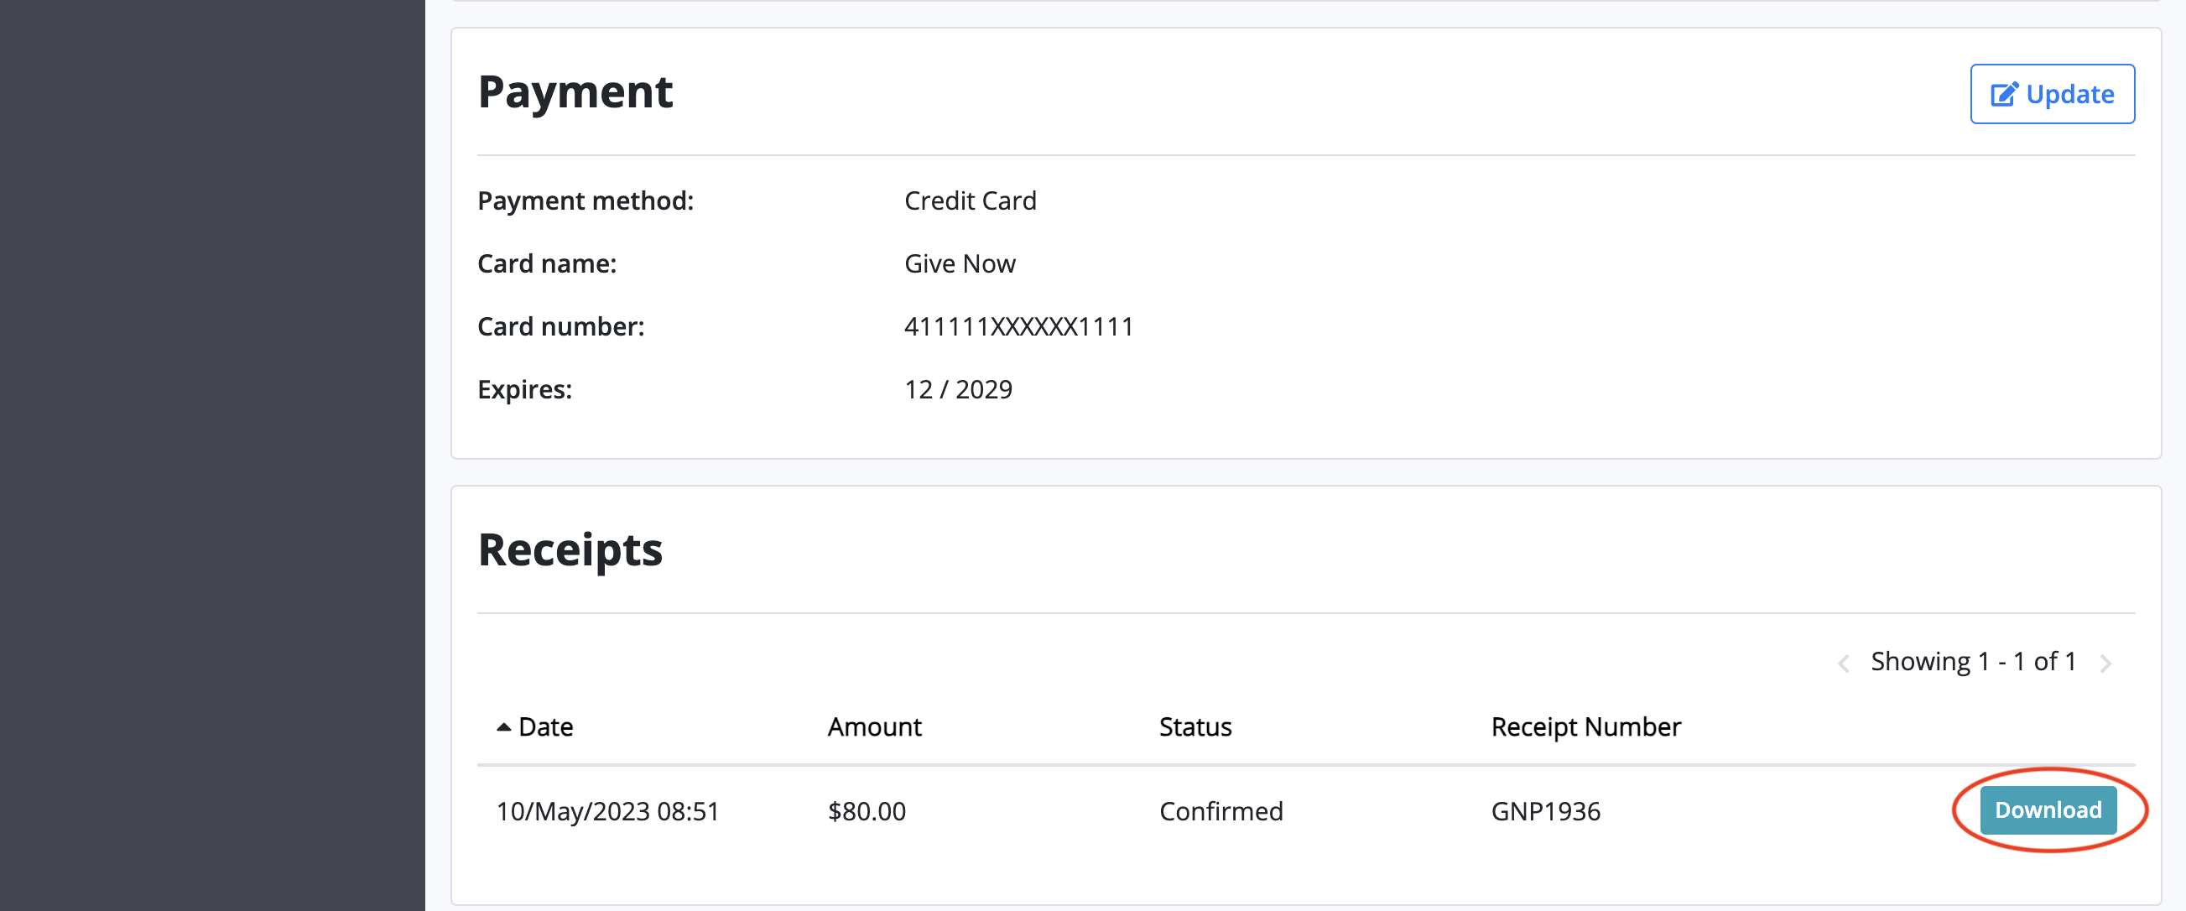
Task: Click the Amount column header
Action: 874,726
